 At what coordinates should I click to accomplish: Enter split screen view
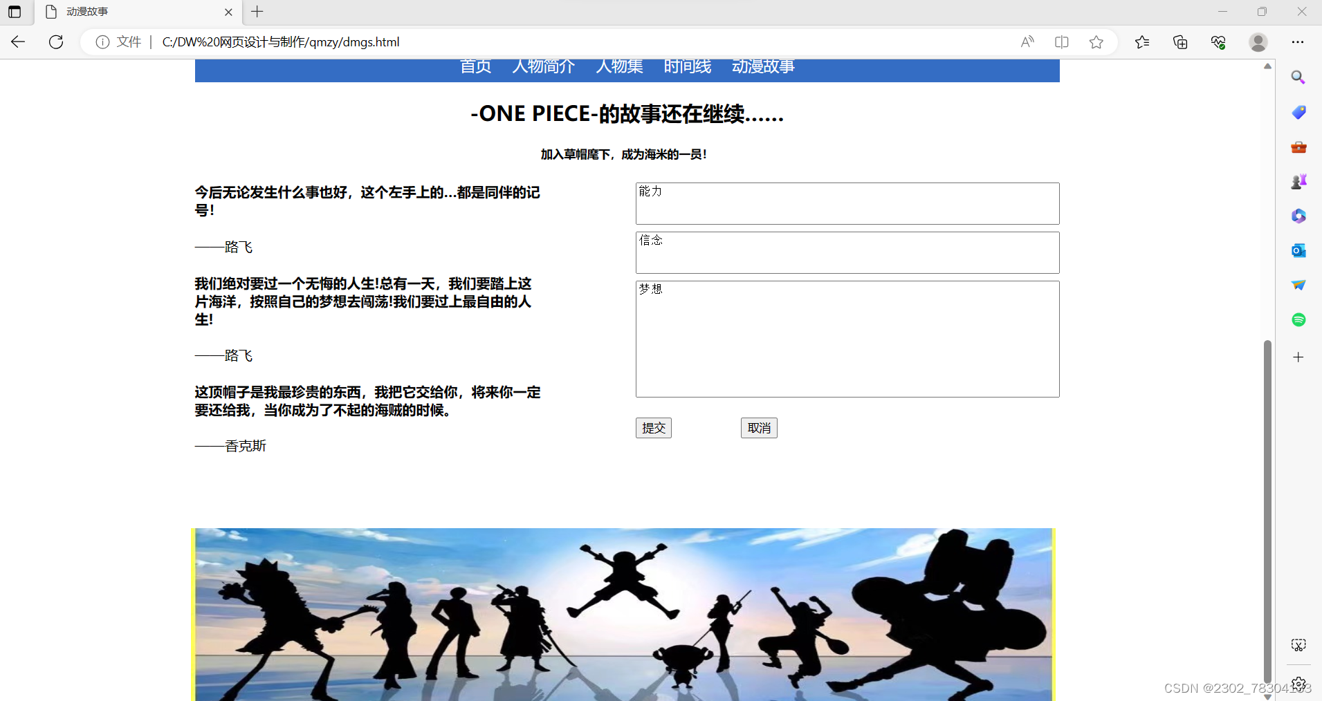point(1062,42)
